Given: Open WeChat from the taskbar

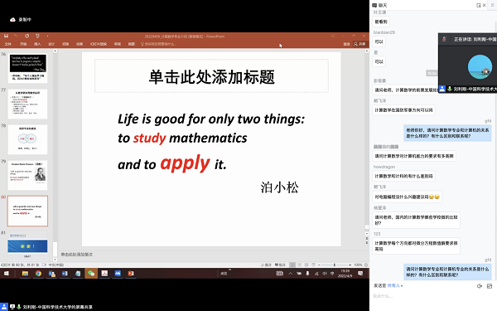Looking at the screenshot, I should pyautogui.click(x=91, y=273).
